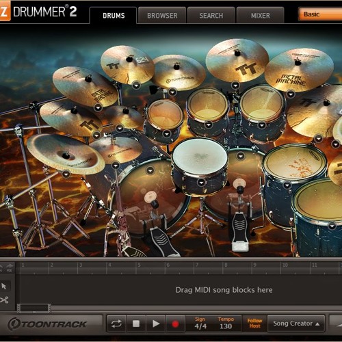Viewport: 342px width, 342px height.
Task: Go to the SEARCH tab
Action: pyautogui.click(x=211, y=16)
